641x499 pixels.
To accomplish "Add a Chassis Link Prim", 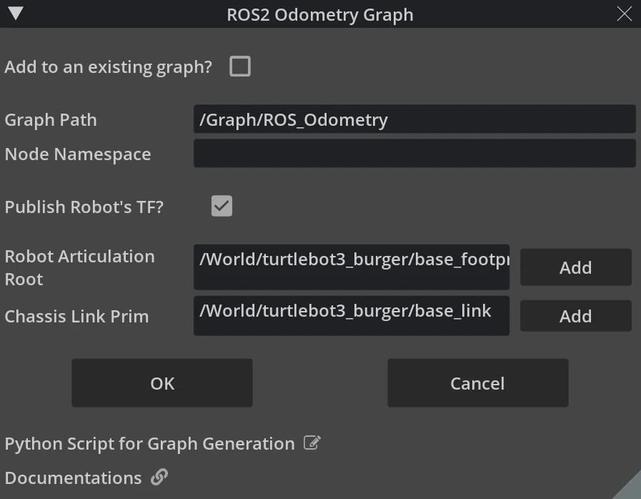I will 575,316.
